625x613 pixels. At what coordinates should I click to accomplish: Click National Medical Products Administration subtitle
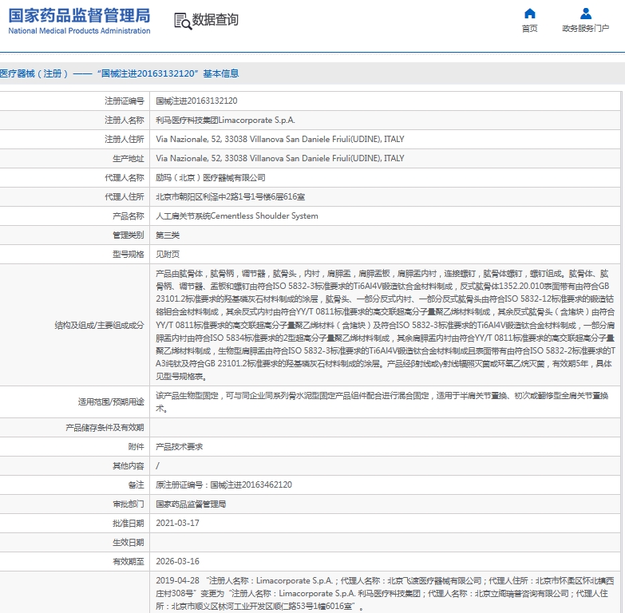(79, 30)
